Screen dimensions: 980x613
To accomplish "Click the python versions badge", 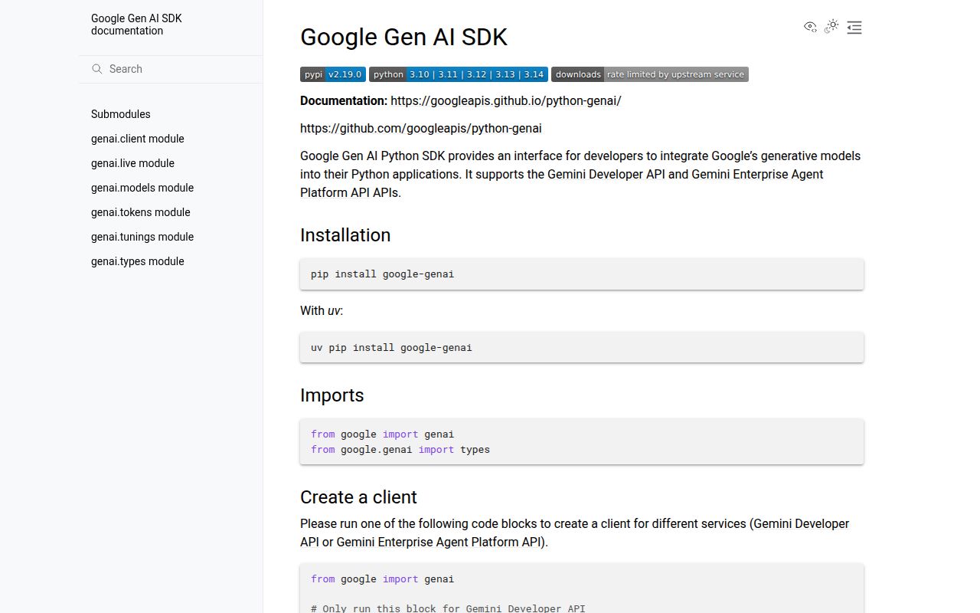I will tap(459, 74).
